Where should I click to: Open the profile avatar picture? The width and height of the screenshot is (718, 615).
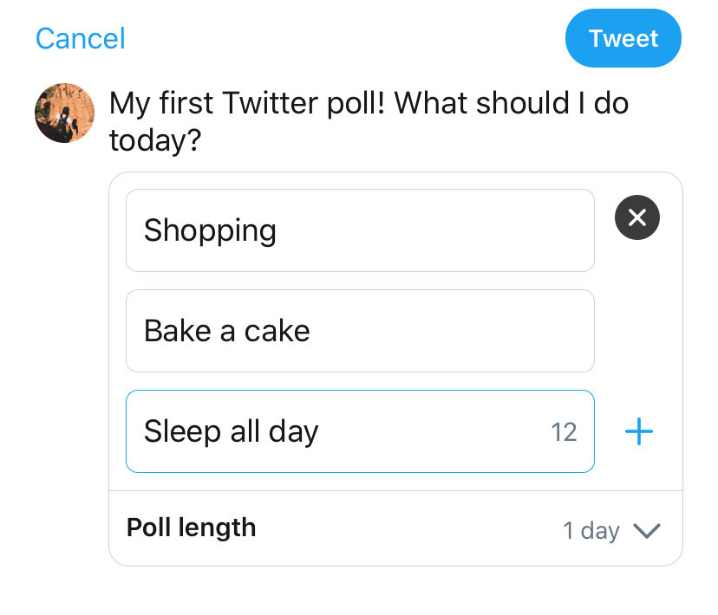coord(64,113)
